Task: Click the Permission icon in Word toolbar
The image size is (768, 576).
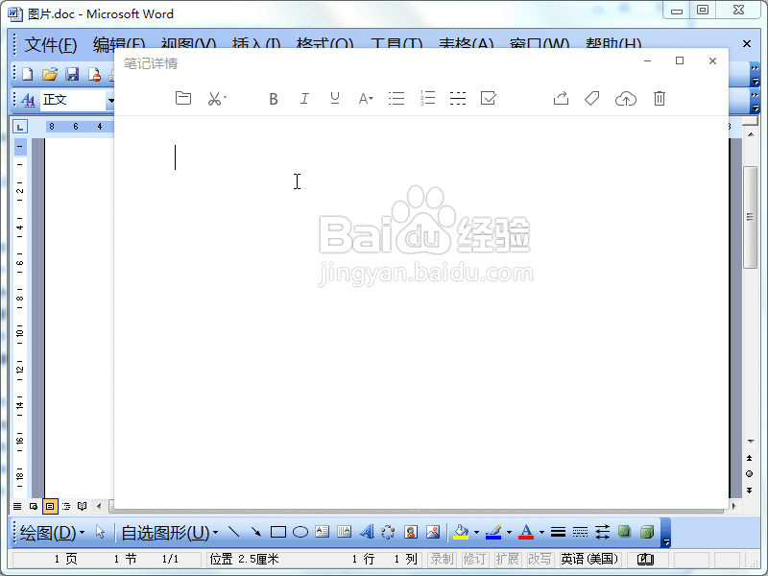Action: click(94, 75)
